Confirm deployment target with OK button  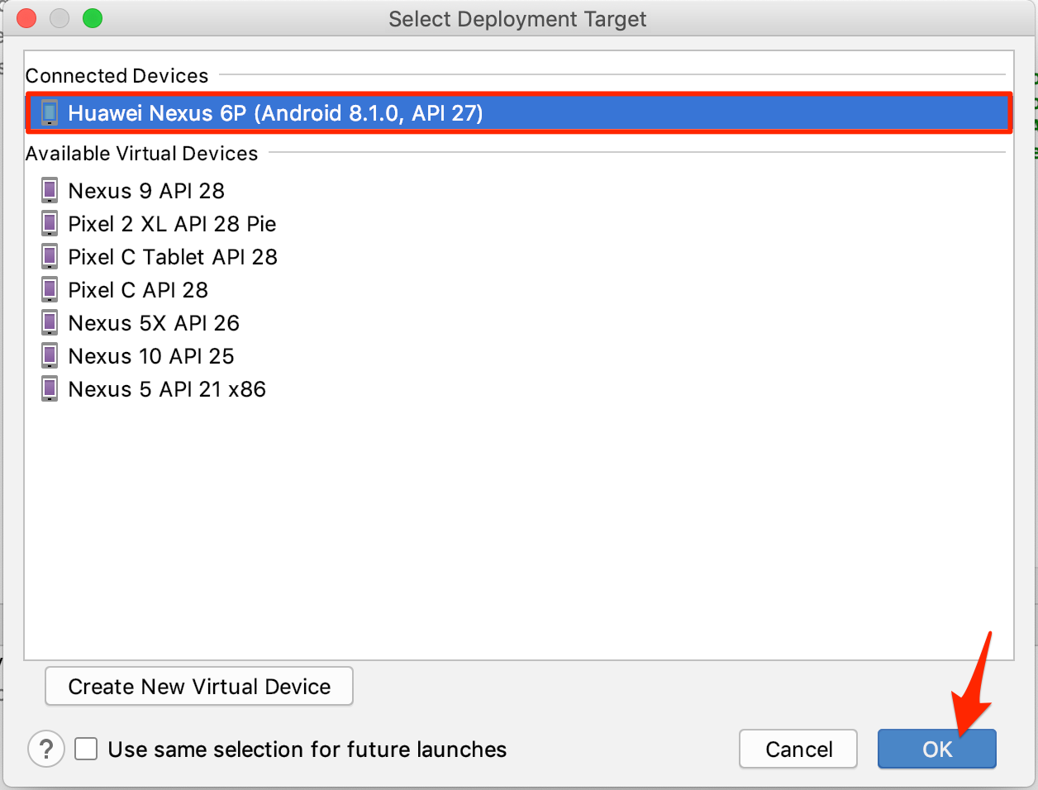[936, 750]
